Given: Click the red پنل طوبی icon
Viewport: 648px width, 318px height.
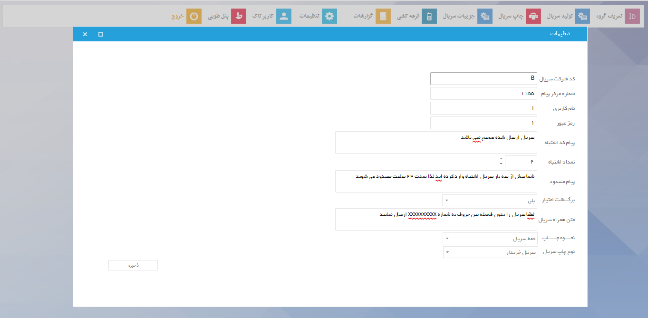Looking at the screenshot, I should click(x=239, y=16).
